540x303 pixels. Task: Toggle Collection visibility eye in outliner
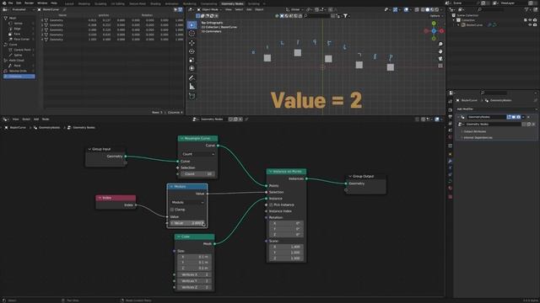(530, 20)
